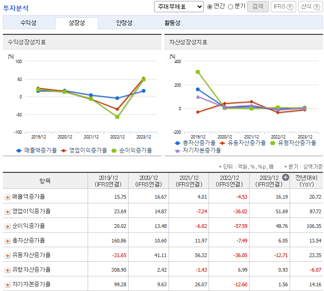Viewport: 324px width, 291px height.
Task: Expand the 매출액증가율 row
Action: 8,197
